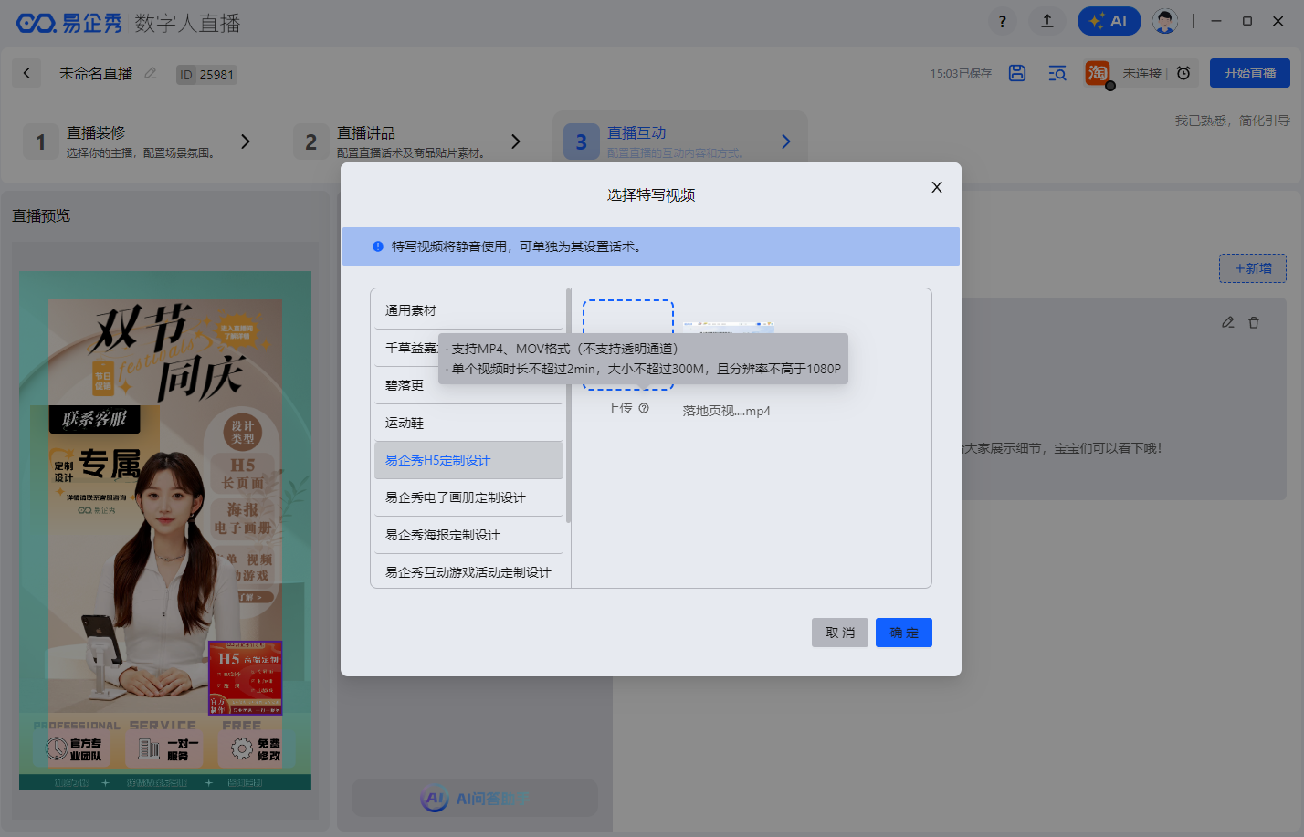Click the ID 25981 label
This screenshot has width=1304, height=837.
(206, 75)
